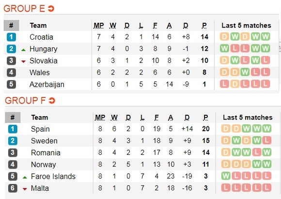
Task: Select Spain in the Group F table
Action: [40, 129]
